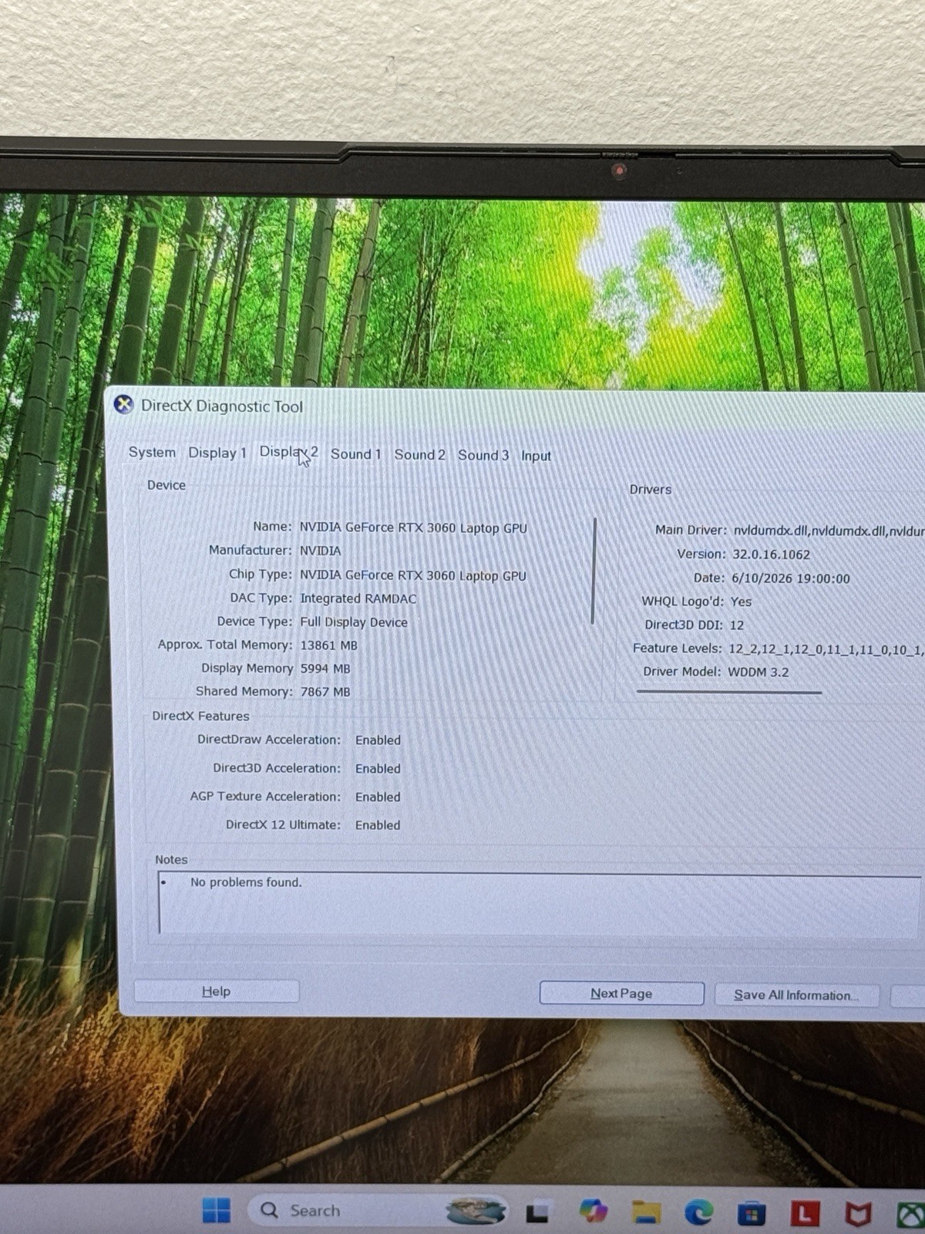This screenshot has width=925, height=1234.
Task: Click the Help button
Action: pos(217,991)
